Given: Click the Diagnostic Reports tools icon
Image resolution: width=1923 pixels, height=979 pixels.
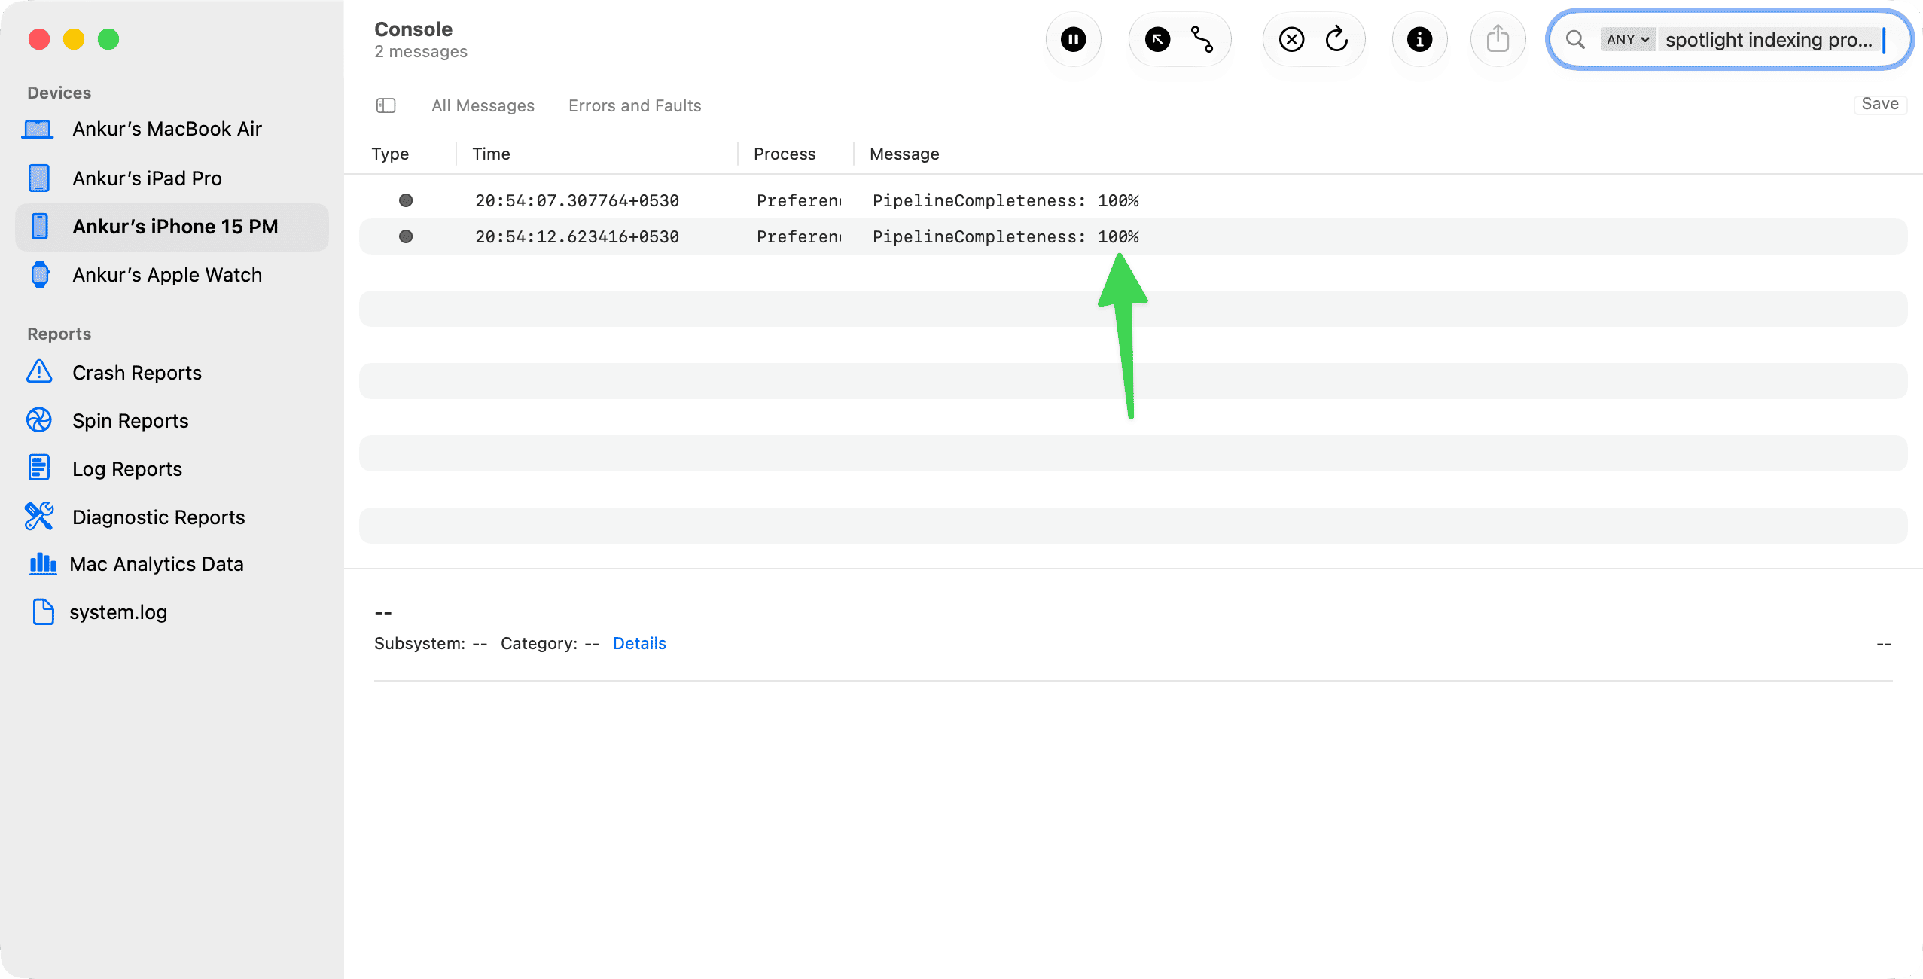Looking at the screenshot, I should point(39,517).
